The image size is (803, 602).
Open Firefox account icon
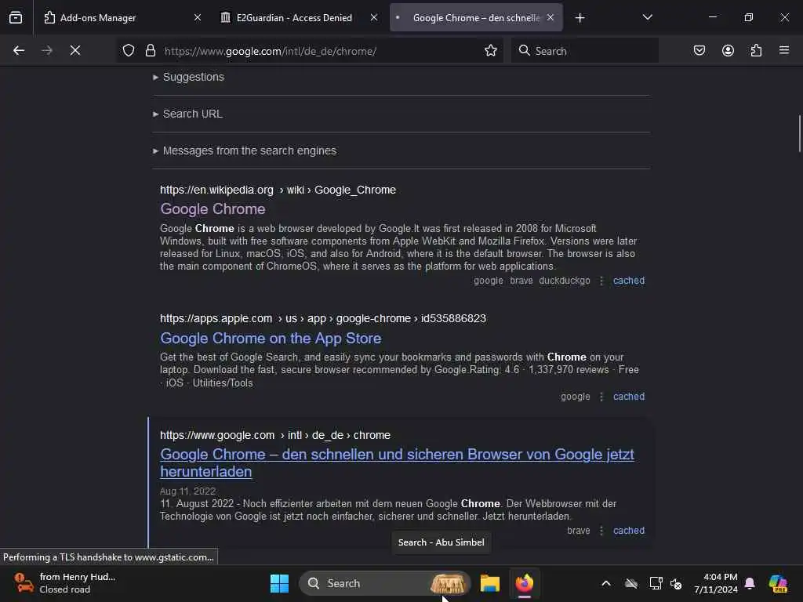pos(728,51)
